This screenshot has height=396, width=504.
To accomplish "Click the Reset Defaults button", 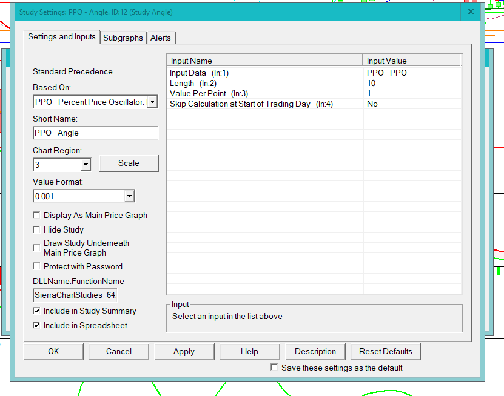I will pos(385,351).
